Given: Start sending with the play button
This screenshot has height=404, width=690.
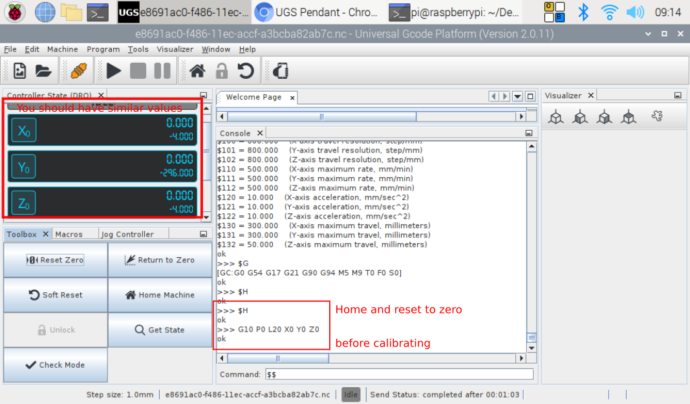Looking at the screenshot, I should click(x=114, y=71).
